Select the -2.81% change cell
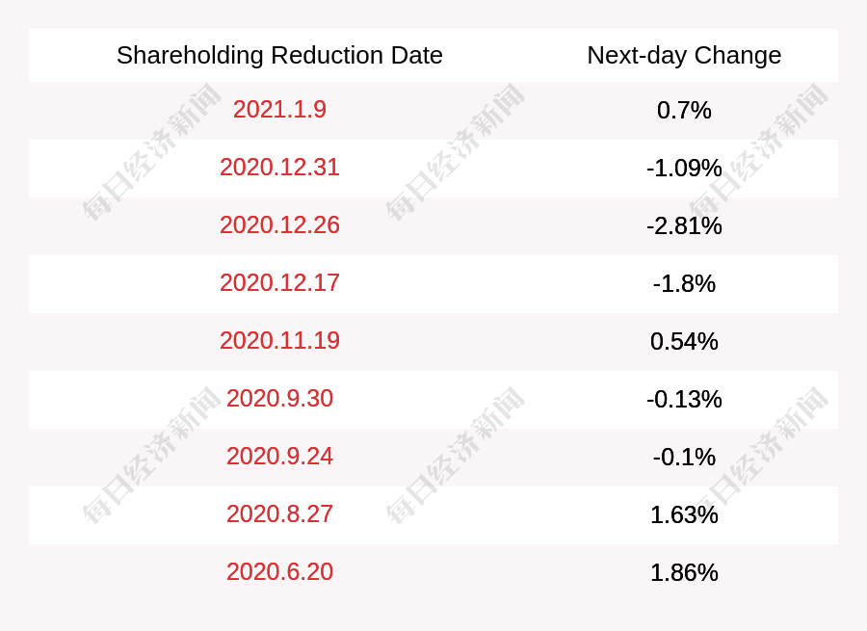The width and height of the screenshot is (867, 631). [x=684, y=226]
